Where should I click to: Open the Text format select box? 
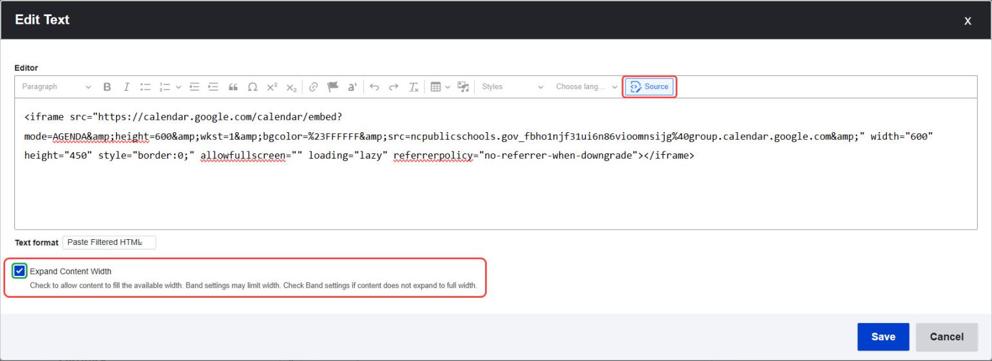(109, 242)
